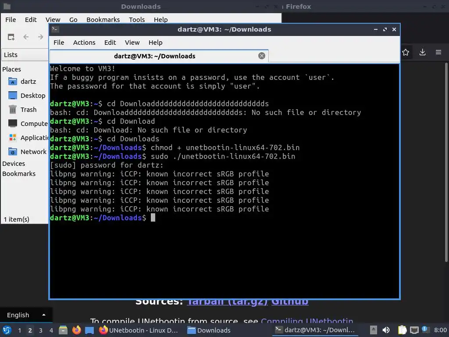Viewport: 449px width, 337px height.
Task: Switch to dartz@VM3 terminal taskbar entry
Action: pyautogui.click(x=315, y=330)
